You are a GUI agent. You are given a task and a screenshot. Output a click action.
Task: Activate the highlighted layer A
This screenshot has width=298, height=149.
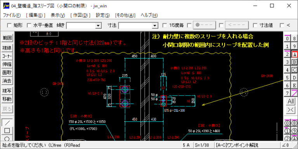point(294,54)
